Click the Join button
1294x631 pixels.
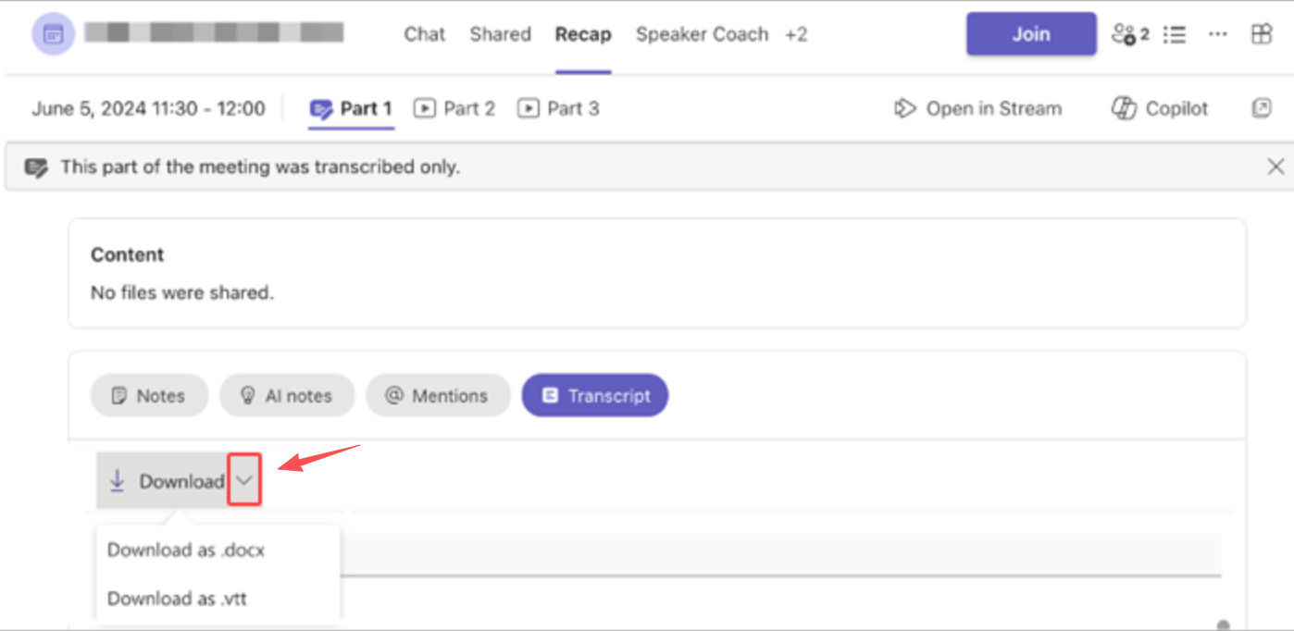[1030, 33]
